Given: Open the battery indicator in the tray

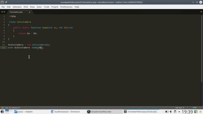Looking at the screenshot, I should 167,111.
